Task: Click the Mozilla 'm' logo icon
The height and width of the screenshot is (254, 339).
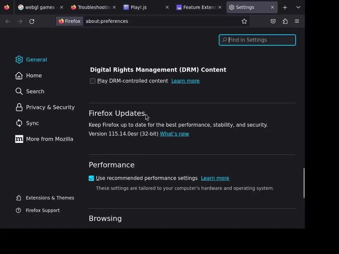Action: click(x=19, y=139)
